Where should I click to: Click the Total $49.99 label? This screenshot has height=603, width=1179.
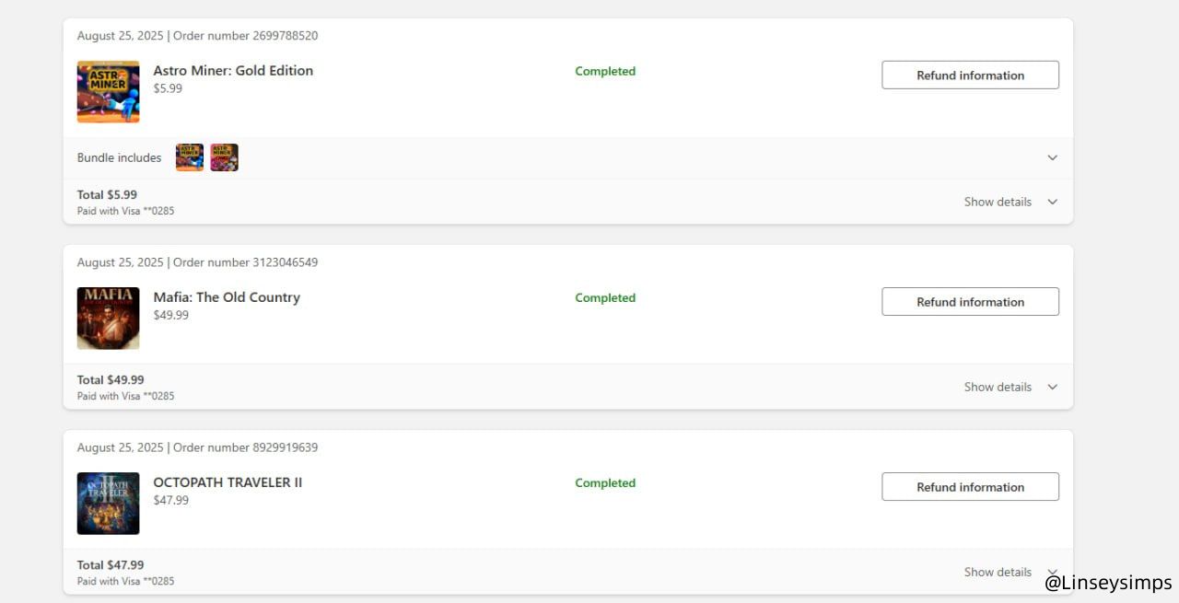[111, 379]
